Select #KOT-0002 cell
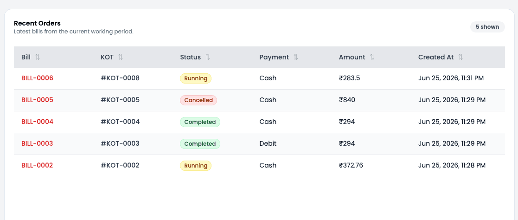Image resolution: width=518 pixels, height=220 pixels. (x=120, y=165)
